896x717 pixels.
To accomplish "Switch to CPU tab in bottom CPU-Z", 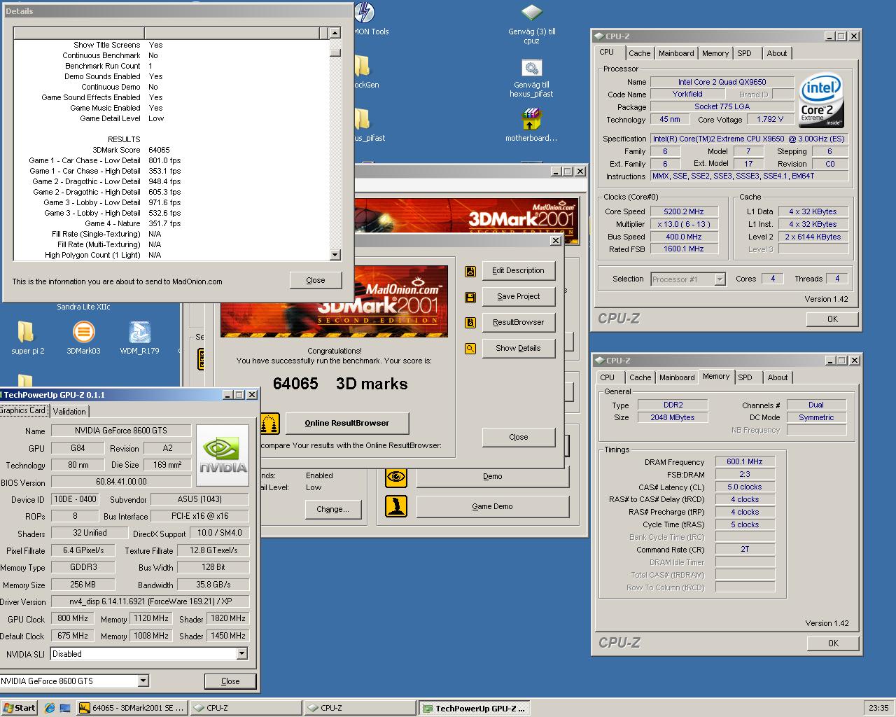I will click(608, 377).
